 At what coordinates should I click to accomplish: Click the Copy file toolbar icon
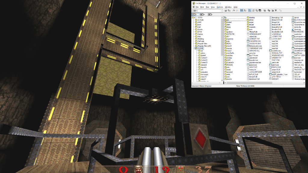(x=269, y=11)
